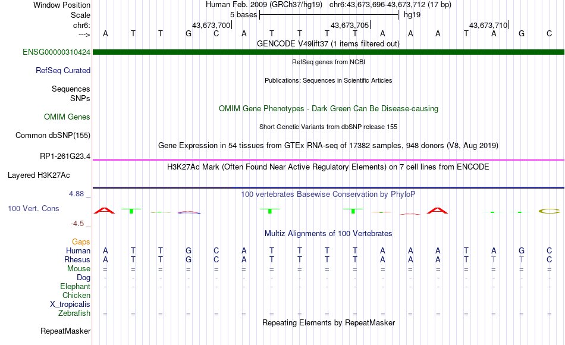
Task: Select the Rhesus alignment row label
Action: pyautogui.click(x=77, y=259)
